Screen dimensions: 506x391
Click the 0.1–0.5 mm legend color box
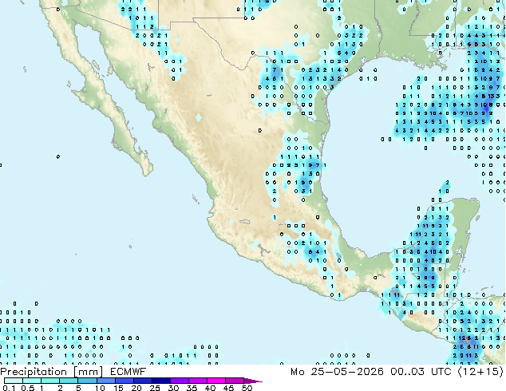click(14, 381)
